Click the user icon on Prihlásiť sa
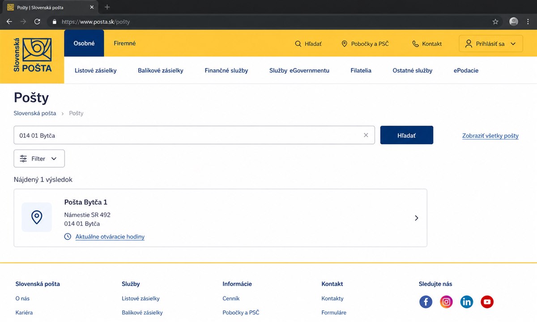The height and width of the screenshot is (322, 537). [x=469, y=43]
